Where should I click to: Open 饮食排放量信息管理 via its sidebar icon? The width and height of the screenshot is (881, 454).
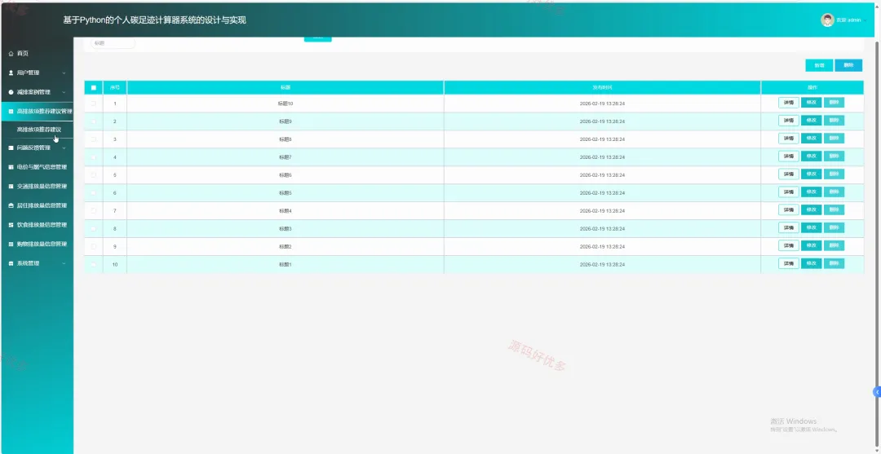[11, 224]
